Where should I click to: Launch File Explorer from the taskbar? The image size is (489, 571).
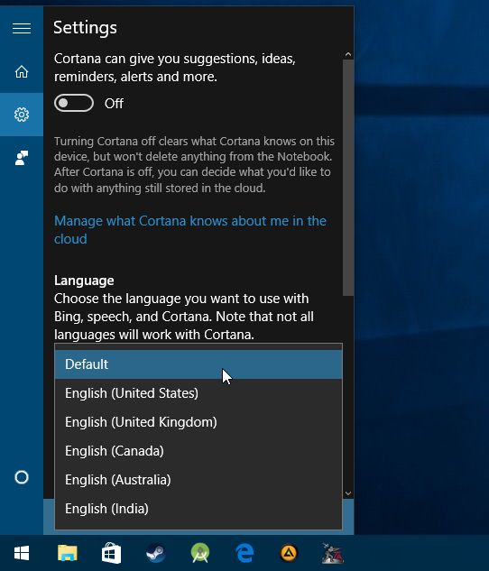pos(68,553)
